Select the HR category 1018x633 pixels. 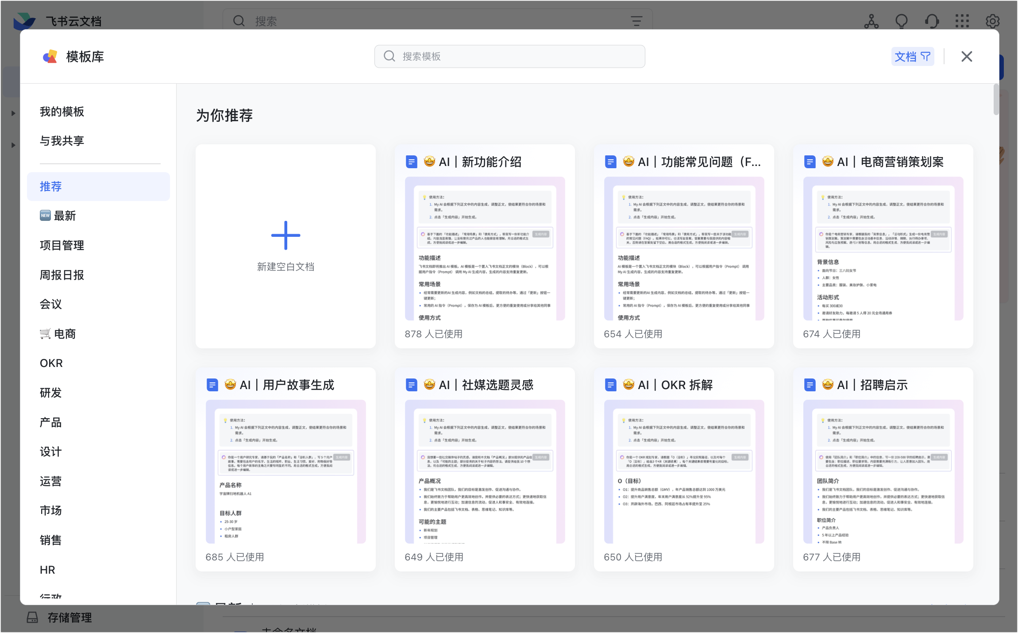tap(98, 570)
